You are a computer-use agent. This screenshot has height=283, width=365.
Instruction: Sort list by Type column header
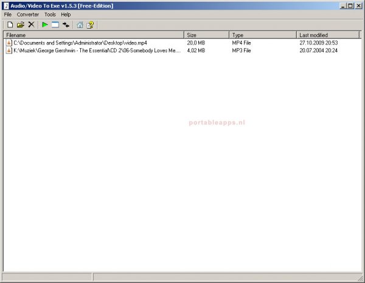263,35
